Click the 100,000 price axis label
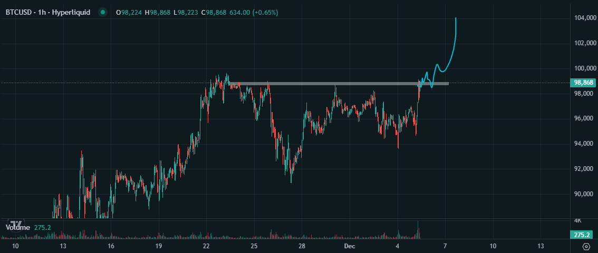 [584, 68]
